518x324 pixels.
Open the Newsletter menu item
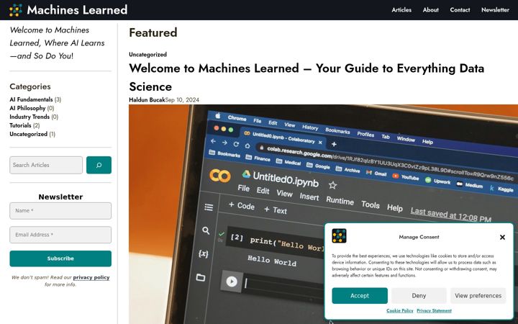click(x=495, y=10)
